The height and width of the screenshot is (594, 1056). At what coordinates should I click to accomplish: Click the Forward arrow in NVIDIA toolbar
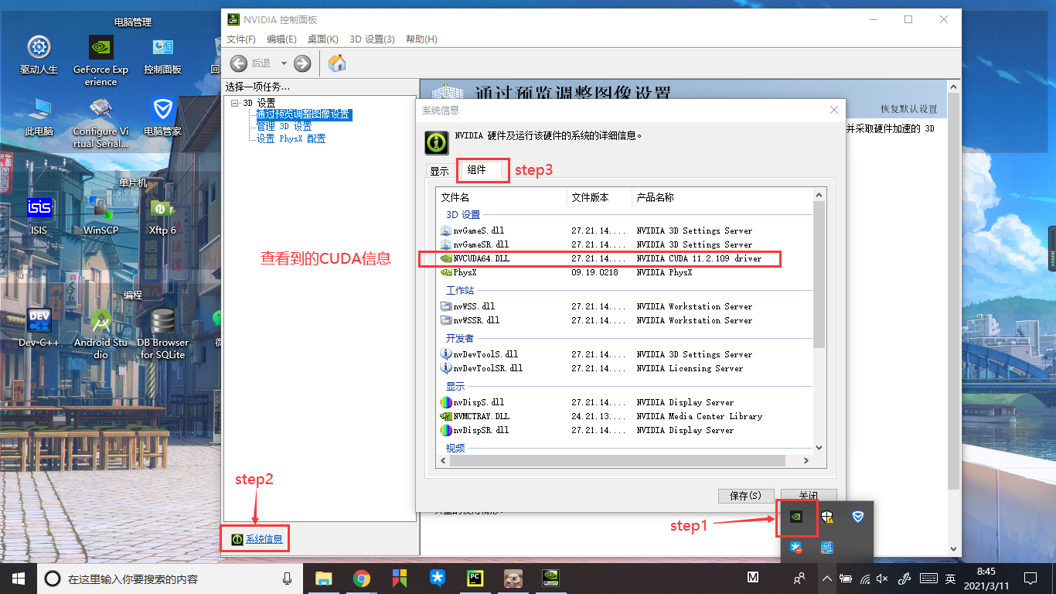pos(302,63)
